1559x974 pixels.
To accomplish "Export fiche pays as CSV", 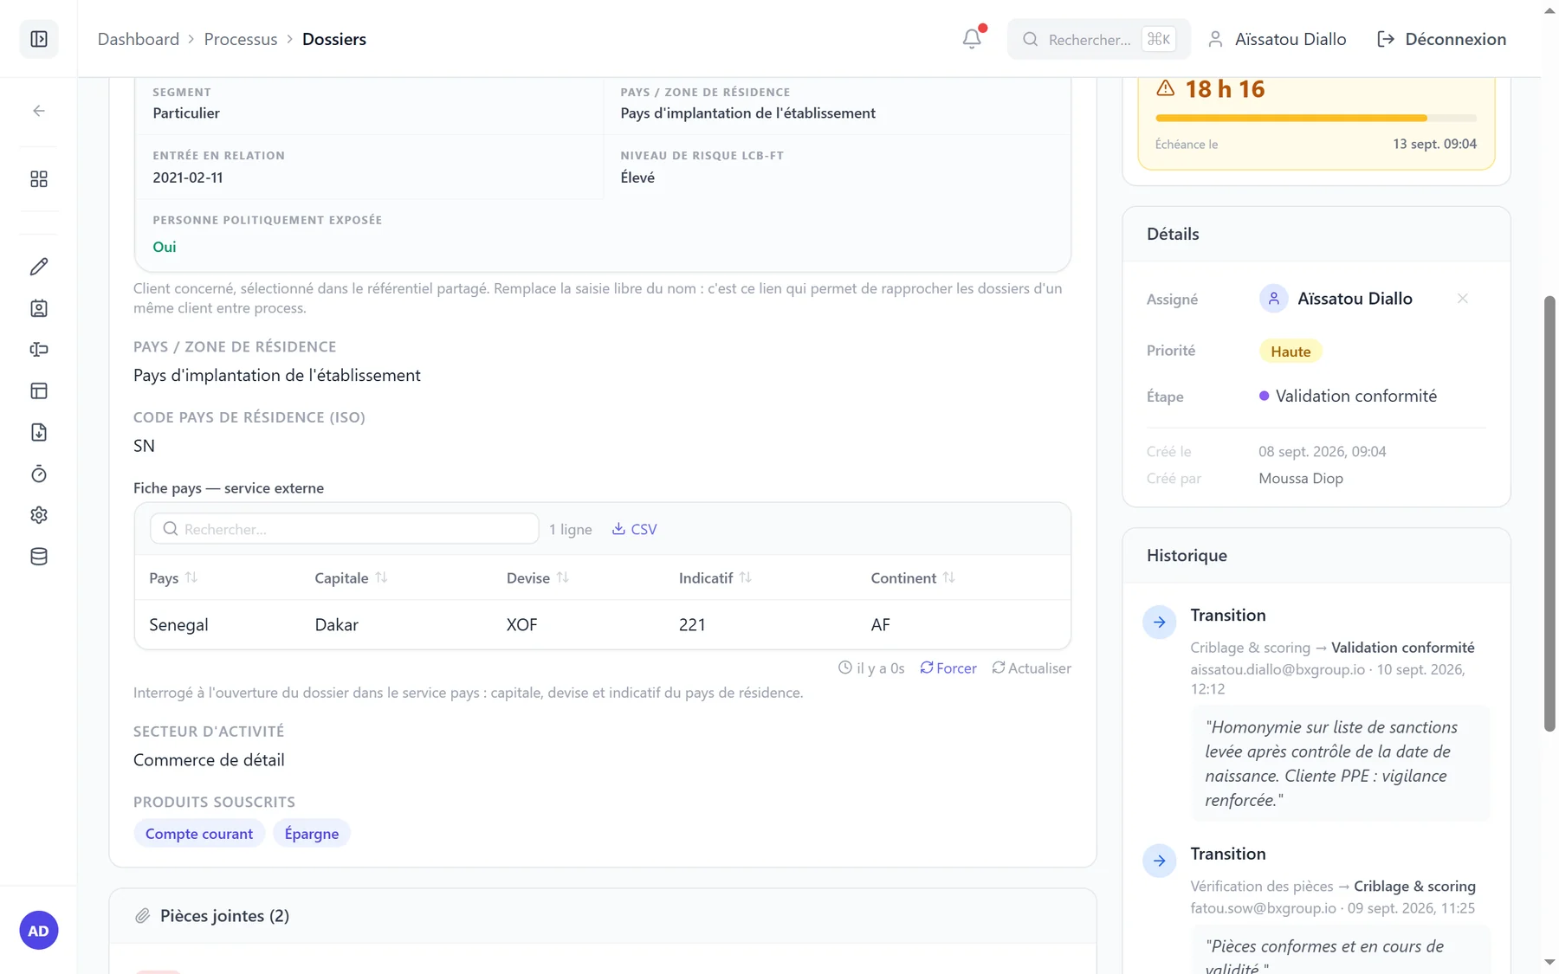I will pyautogui.click(x=635, y=529).
